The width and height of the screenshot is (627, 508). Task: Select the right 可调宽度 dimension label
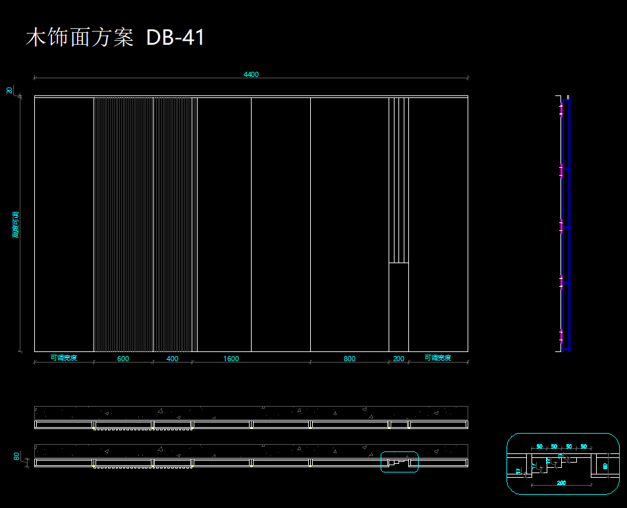pos(438,358)
